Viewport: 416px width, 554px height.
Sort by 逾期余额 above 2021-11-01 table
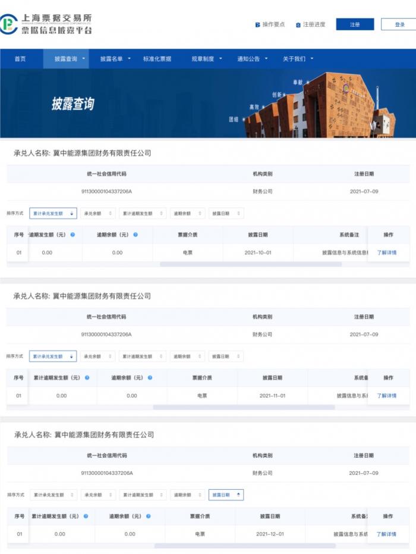[x=187, y=356]
